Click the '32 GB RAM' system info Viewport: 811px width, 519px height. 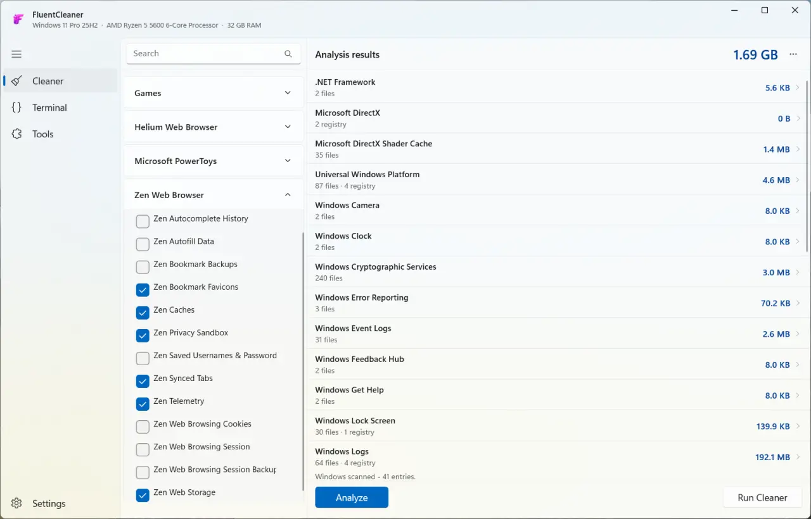point(244,25)
